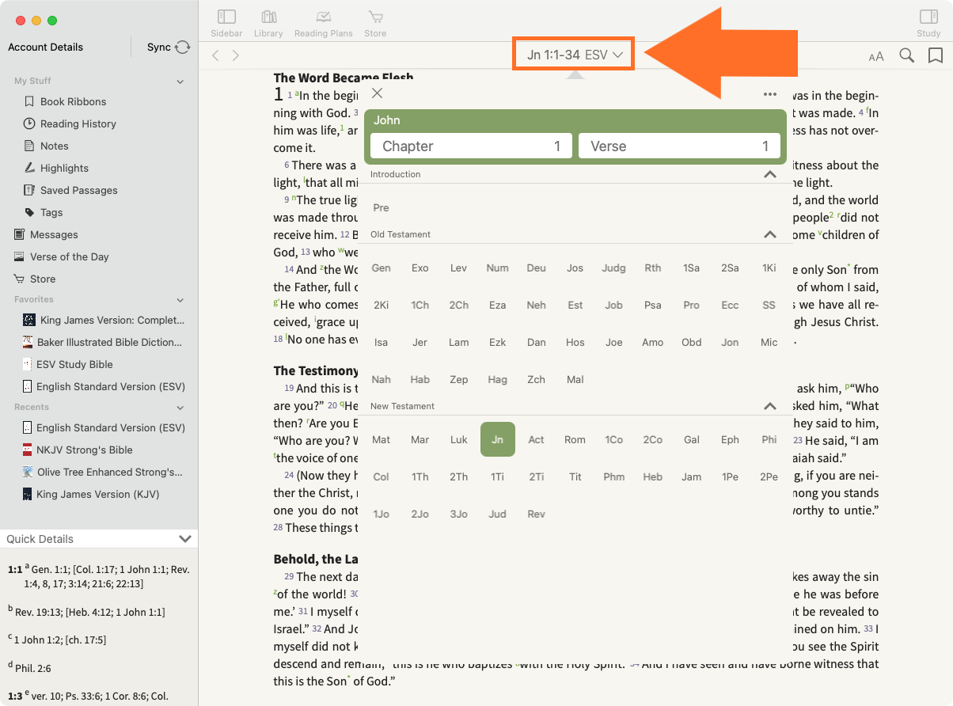Click the bookmark ribbon icon
This screenshot has height=706, width=953.
[x=935, y=55]
